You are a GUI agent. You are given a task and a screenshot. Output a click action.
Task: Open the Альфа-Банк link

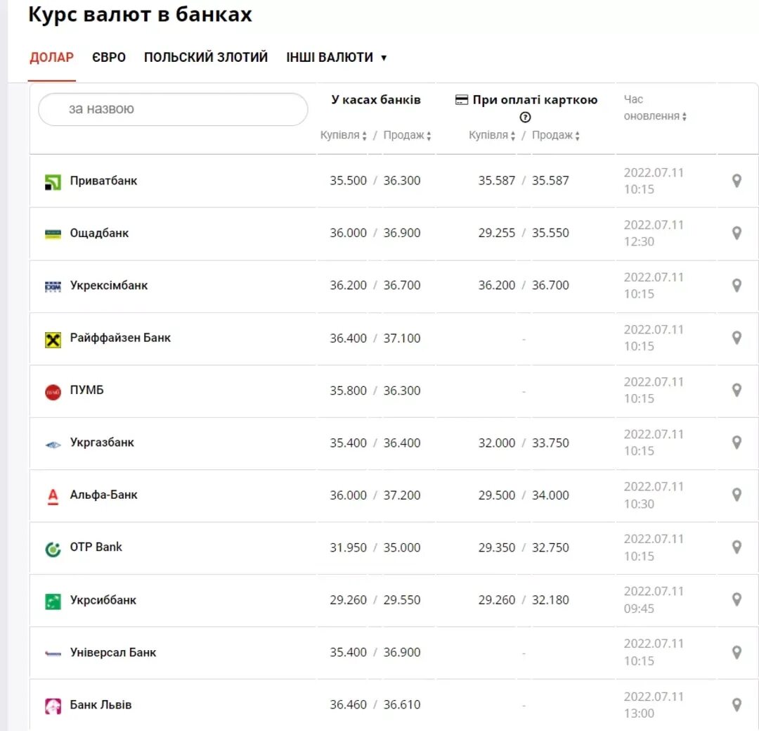tap(103, 495)
